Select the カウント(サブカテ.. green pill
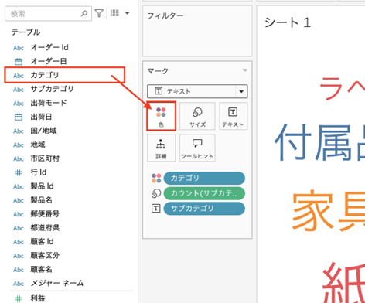Screen dimensions: 365x303 204,193
